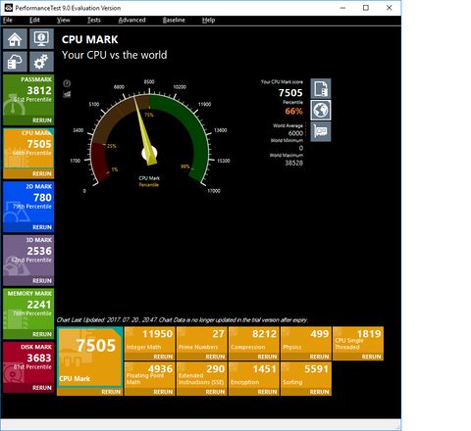Maximize the PerformanceTest window

(366, 8)
